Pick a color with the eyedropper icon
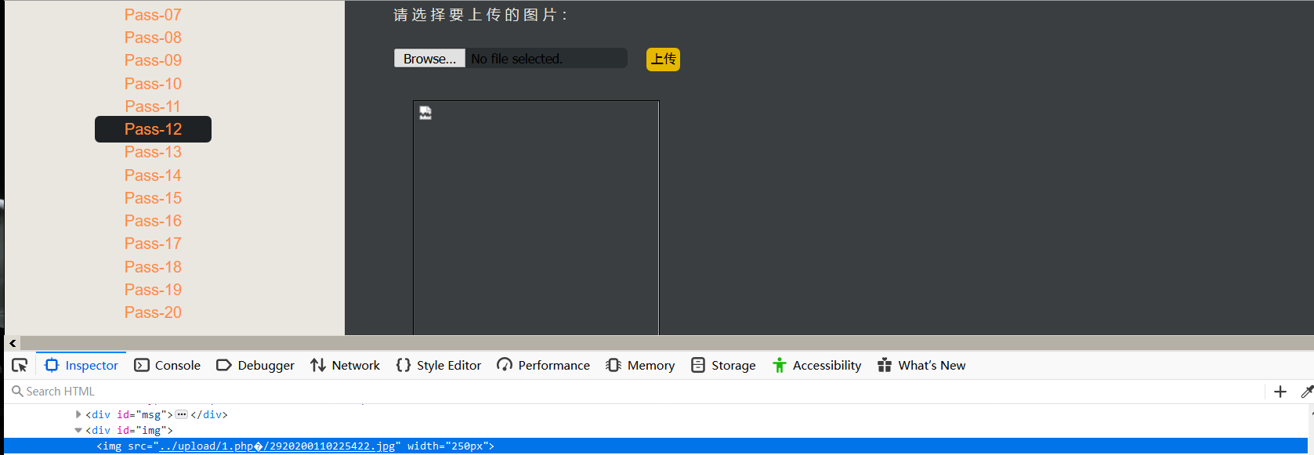 coord(1306,392)
